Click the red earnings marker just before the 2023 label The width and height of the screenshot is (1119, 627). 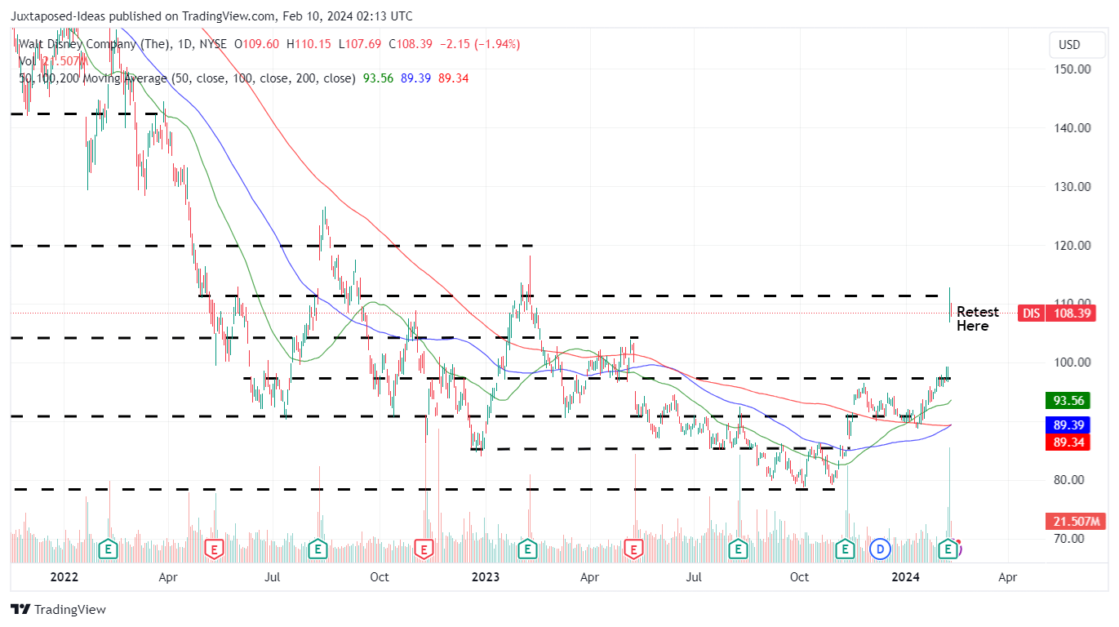tap(424, 549)
